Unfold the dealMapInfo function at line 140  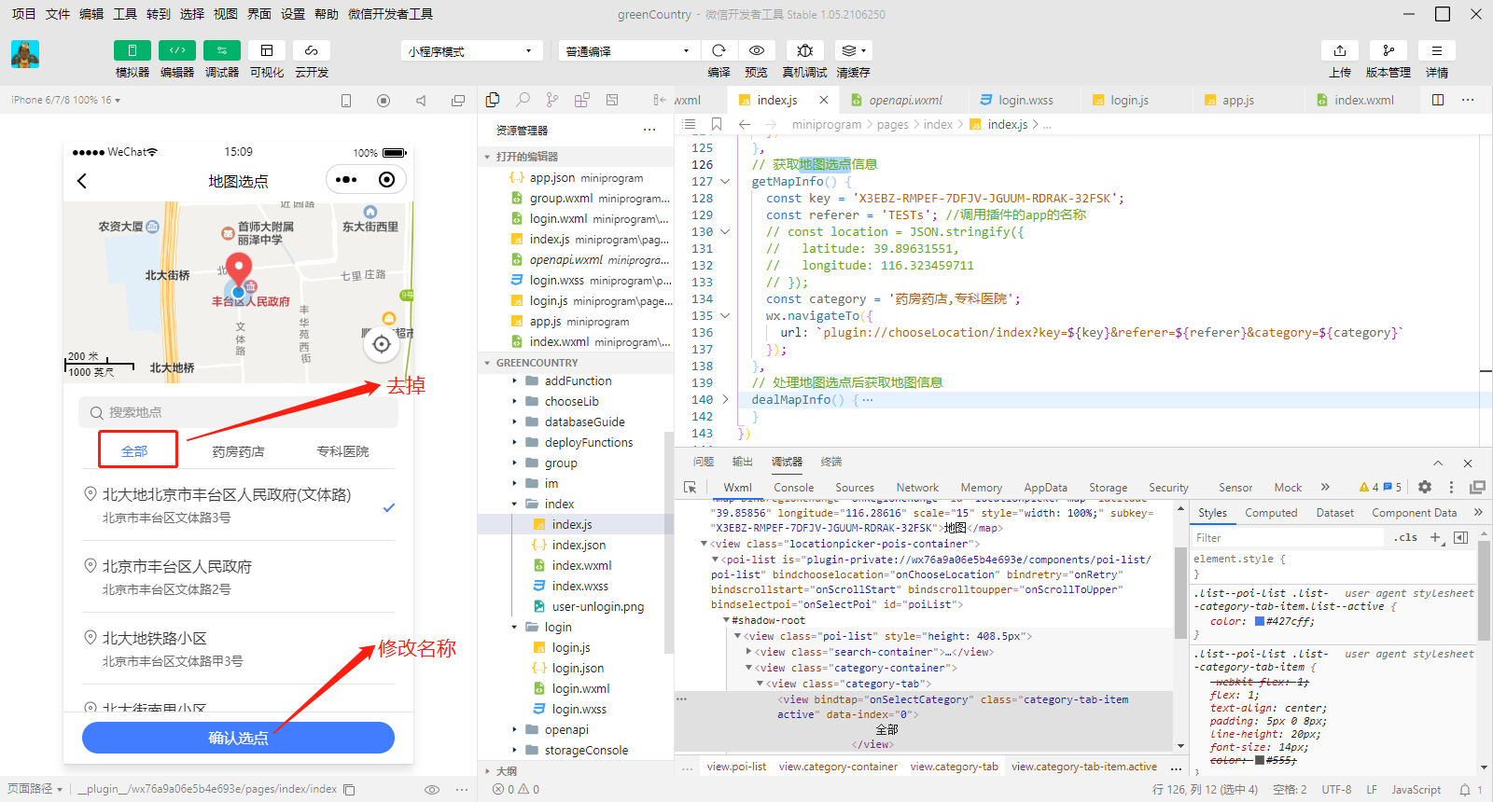(725, 400)
